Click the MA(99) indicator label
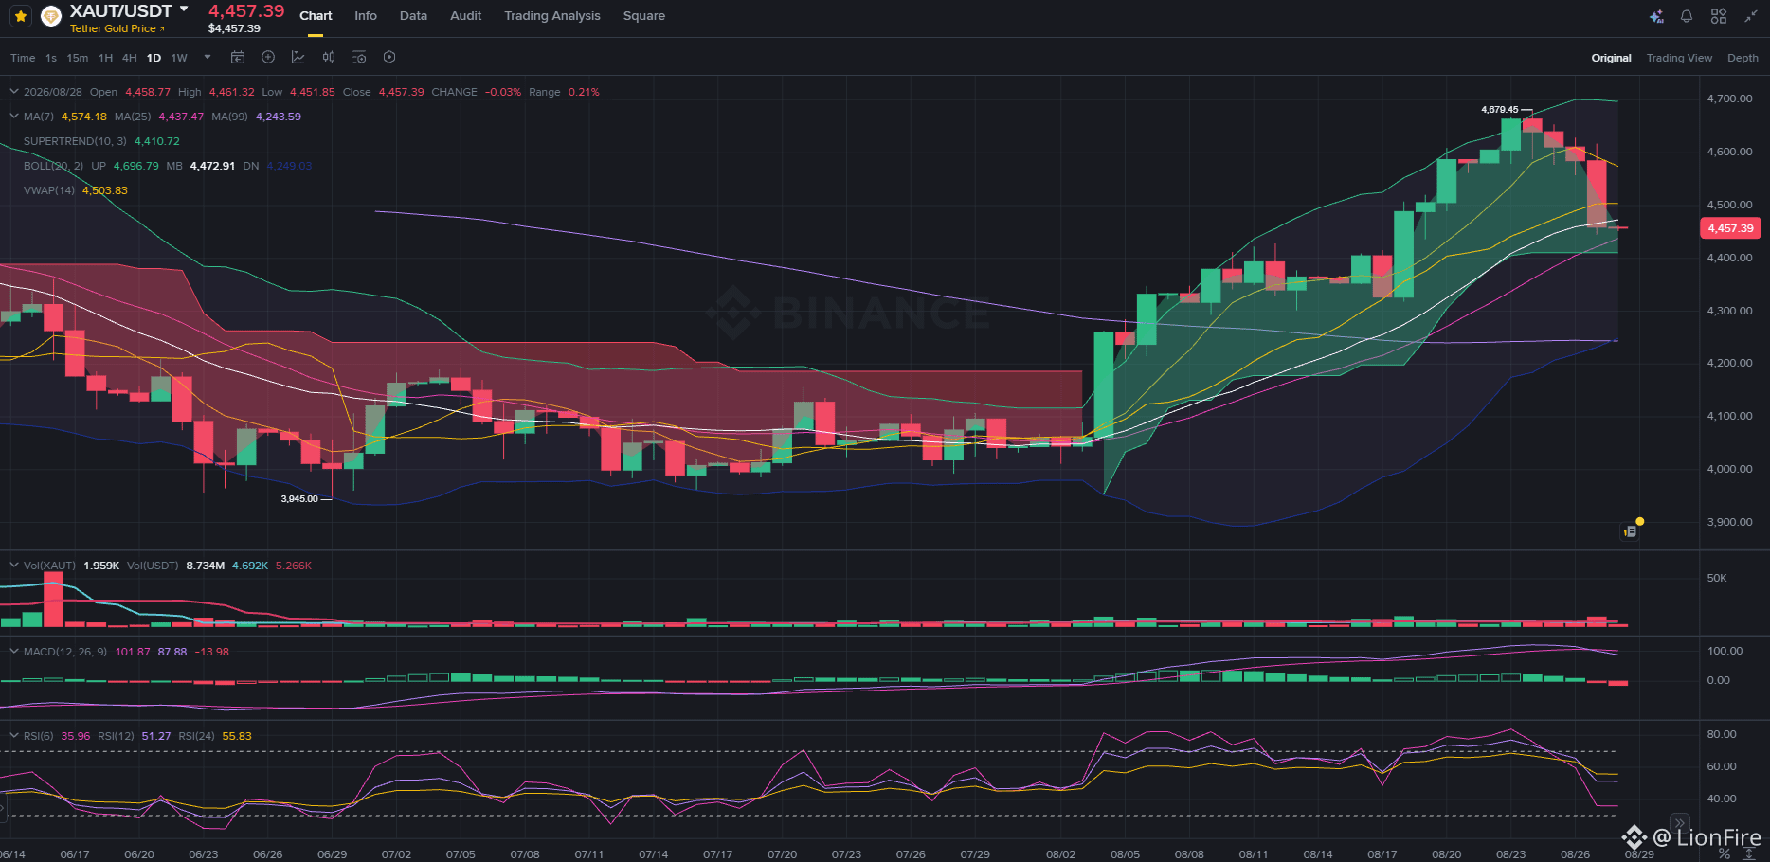 coord(229,117)
